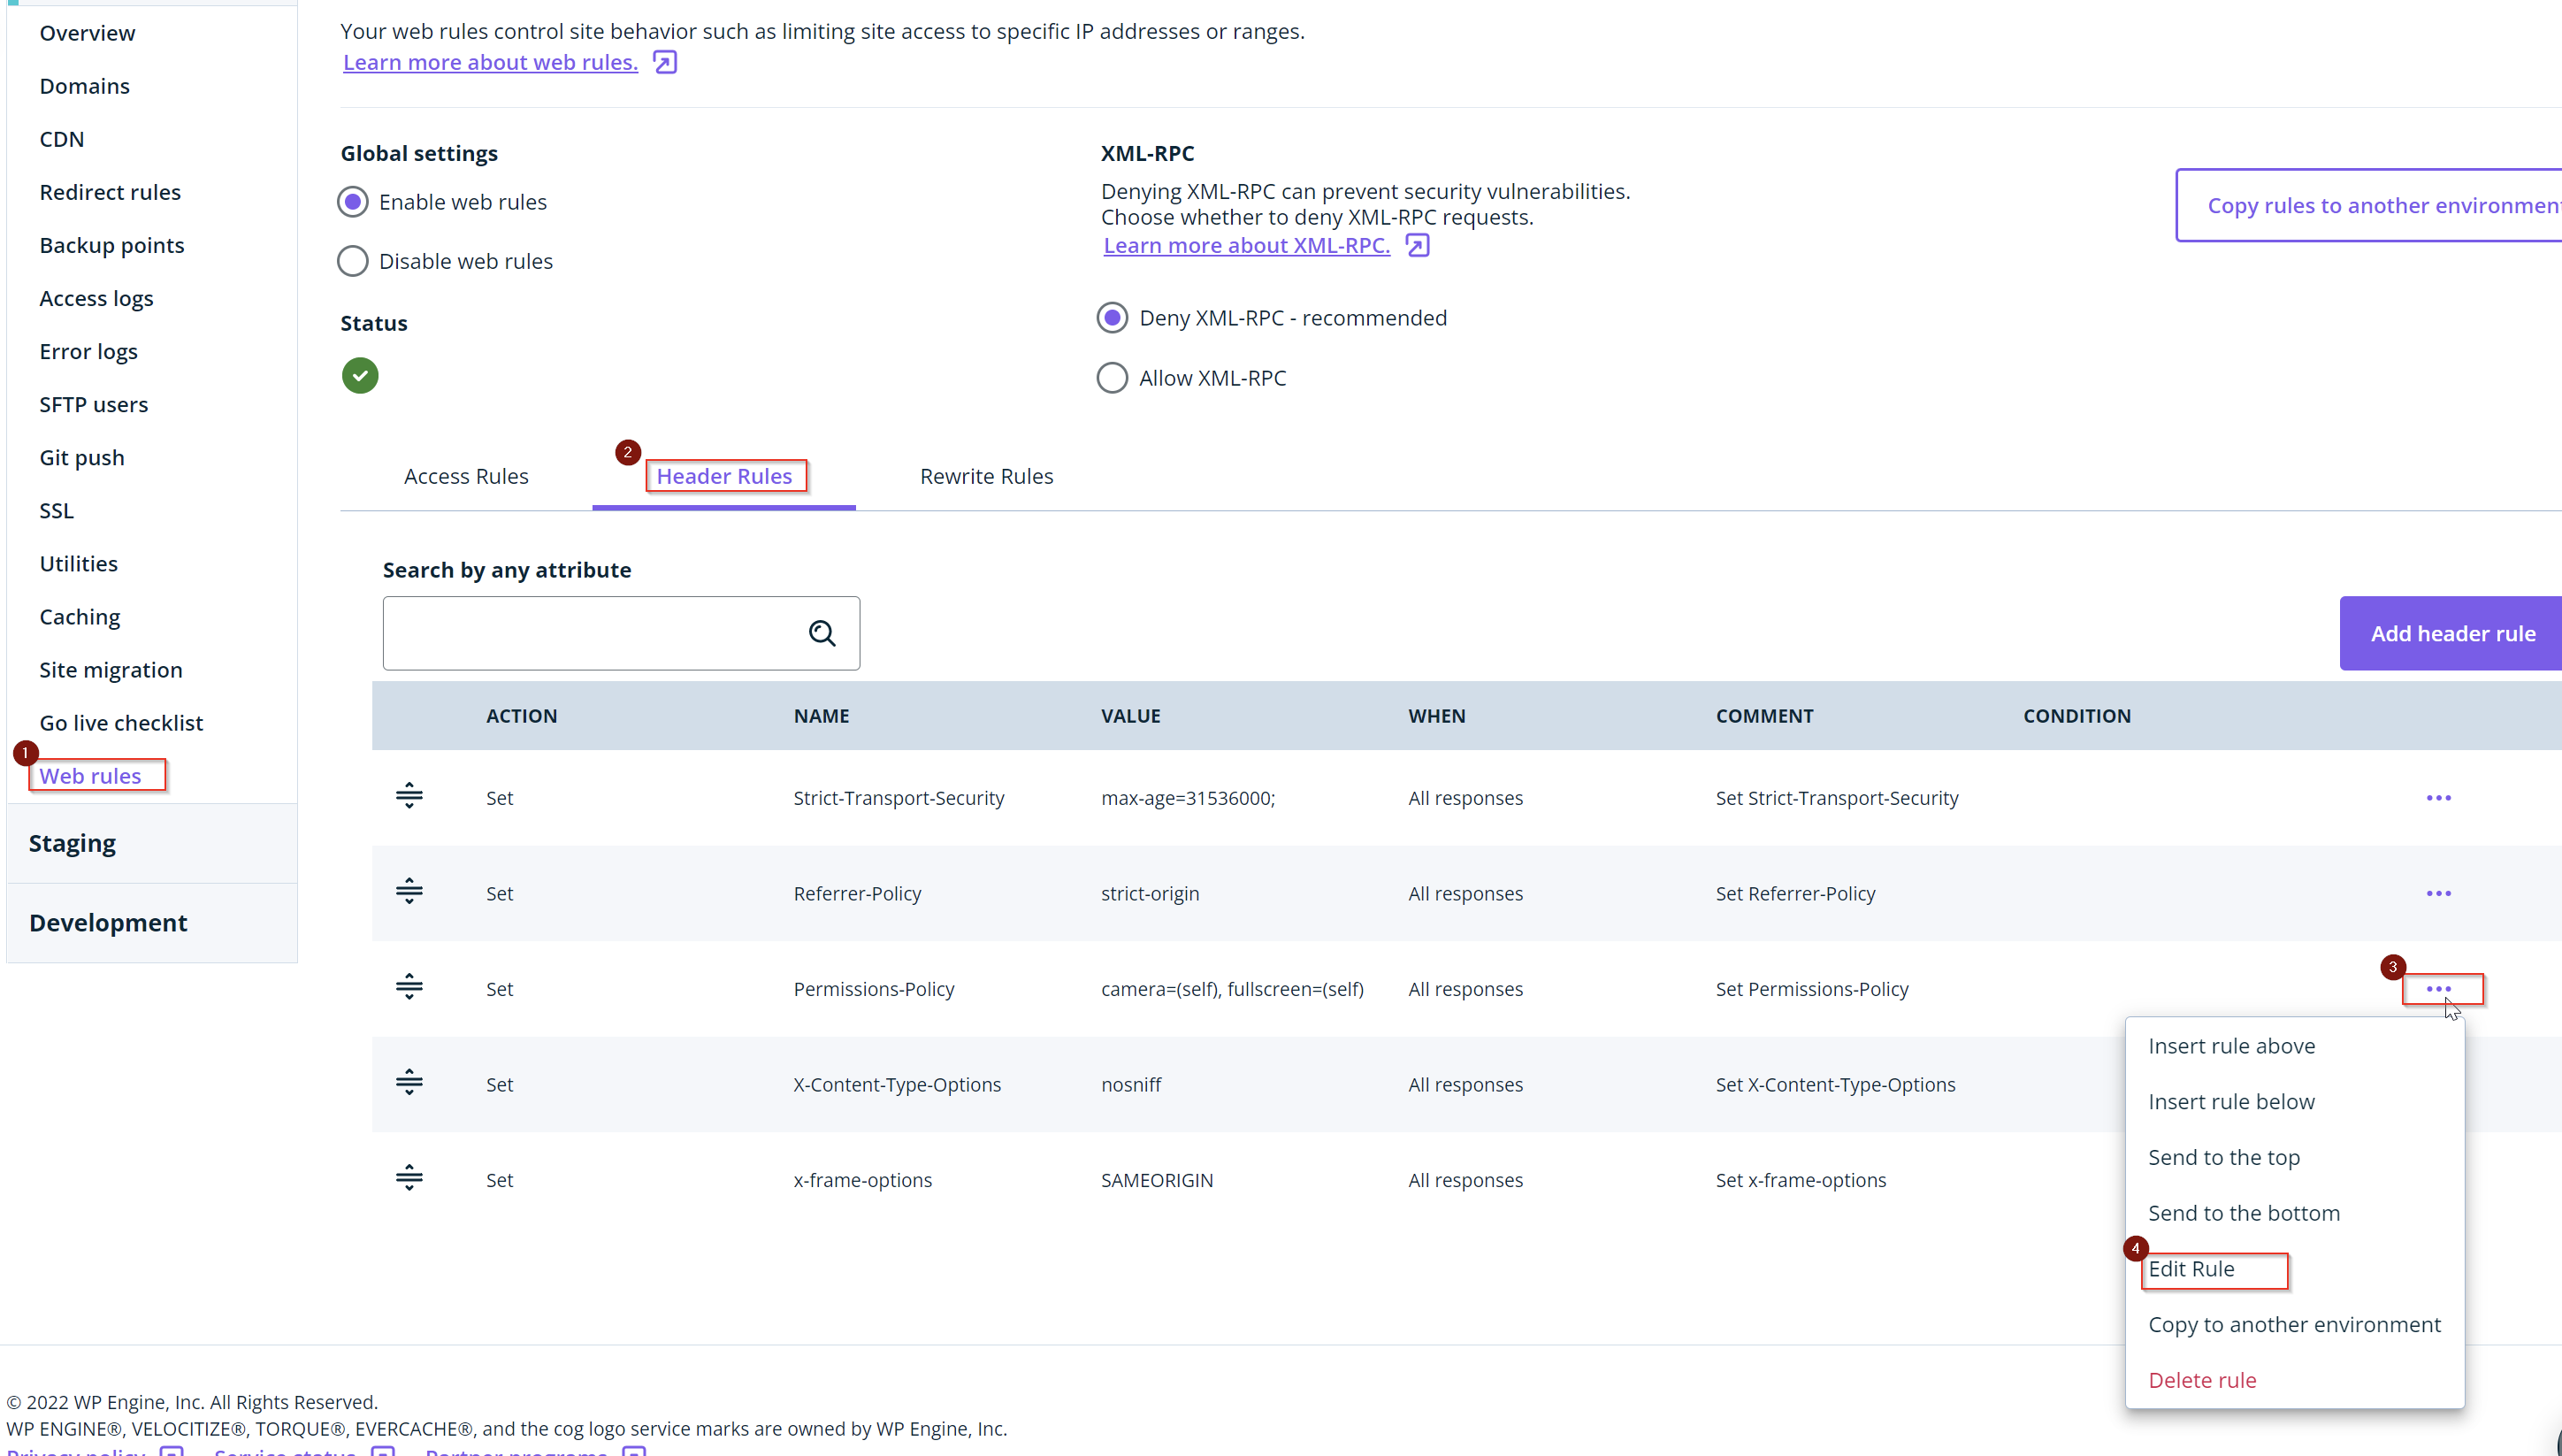Click the x-frame-options row reorder handle
This screenshot has height=1456, width=2562.
click(x=409, y=1178)
